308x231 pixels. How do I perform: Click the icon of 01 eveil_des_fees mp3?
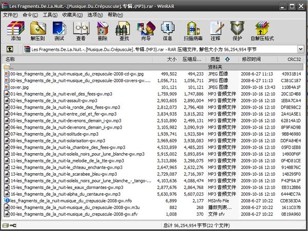pos(7,94)
